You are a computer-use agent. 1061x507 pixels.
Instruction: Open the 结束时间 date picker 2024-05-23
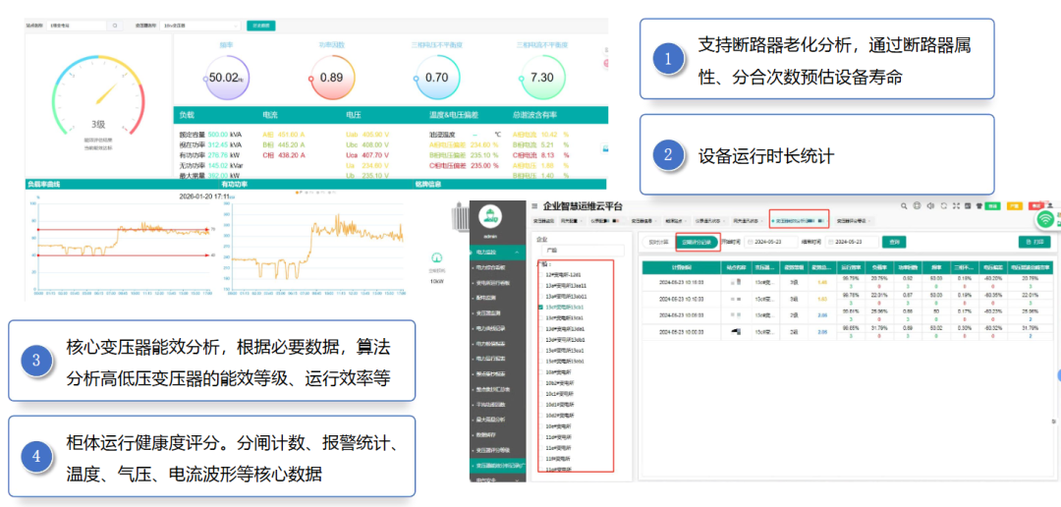click(x=853, y=242)
